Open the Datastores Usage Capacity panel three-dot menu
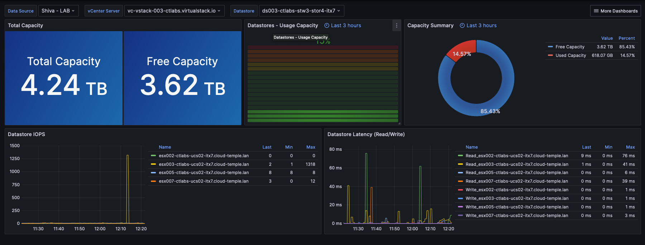Image resolution: width=645 pixels, height=245 pixels. [x=396, y=25]
